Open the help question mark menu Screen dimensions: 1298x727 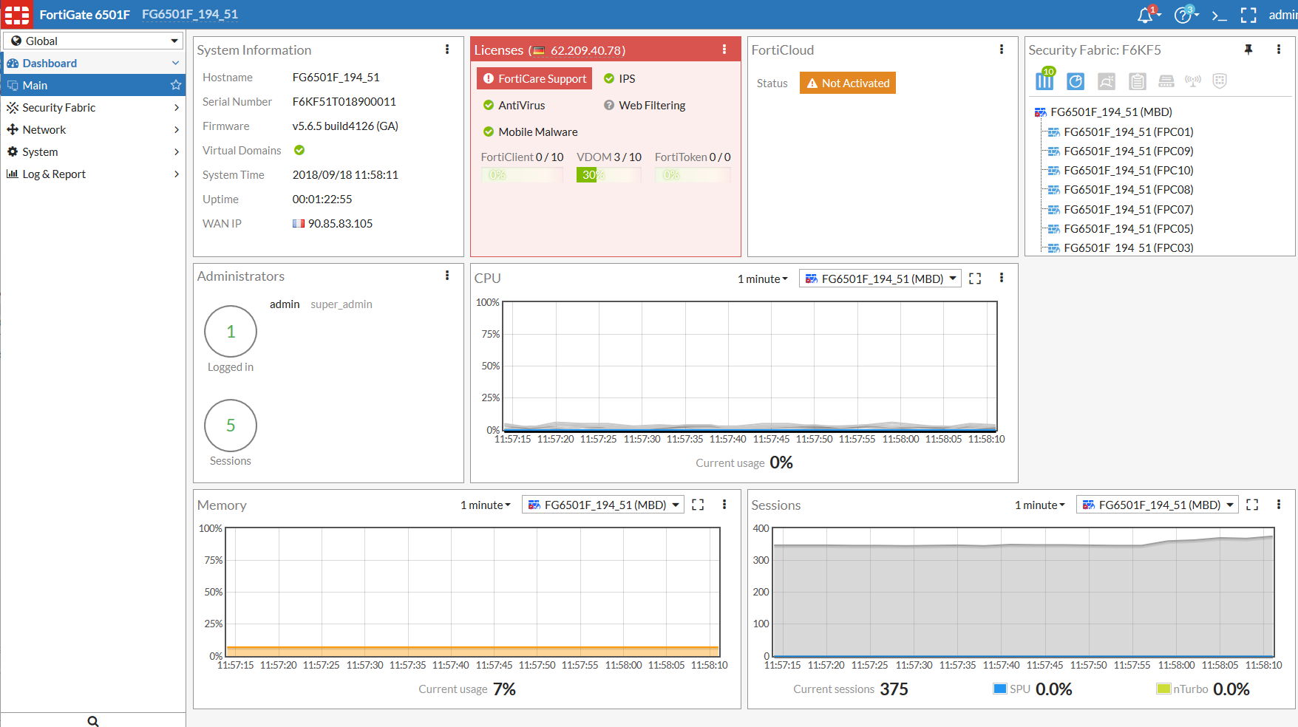coord(1183,15)
